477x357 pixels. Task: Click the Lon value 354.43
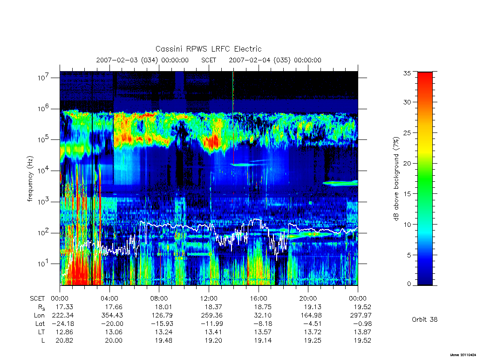point(112,316)
